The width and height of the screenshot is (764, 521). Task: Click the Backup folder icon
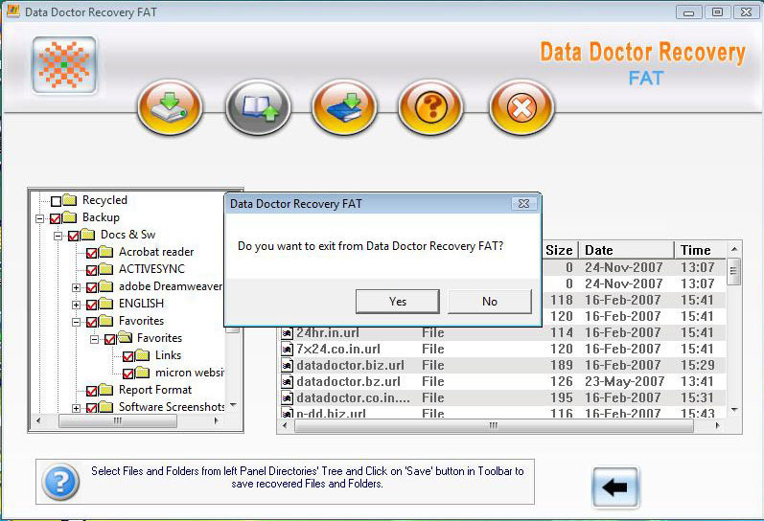tap(70, 217)
